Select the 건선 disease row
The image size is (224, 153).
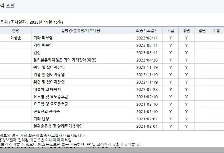[37, 53]
